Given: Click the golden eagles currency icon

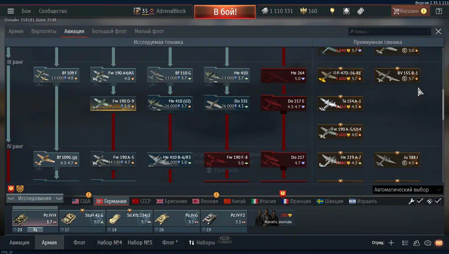Looking at the screenshot, I should tap(303, 11).
